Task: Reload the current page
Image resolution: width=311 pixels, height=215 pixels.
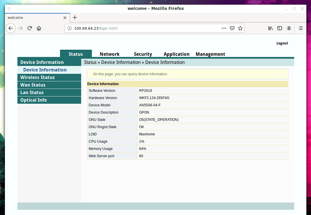Action: pyautogui.click(x=30, y=28)
